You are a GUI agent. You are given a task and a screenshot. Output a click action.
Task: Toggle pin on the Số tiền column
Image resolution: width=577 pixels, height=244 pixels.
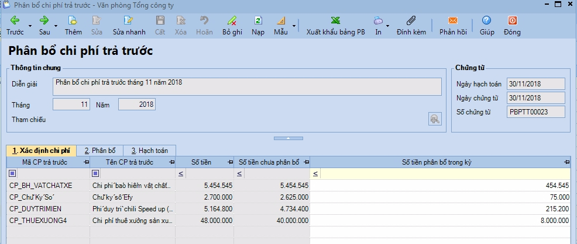(231, 162)
